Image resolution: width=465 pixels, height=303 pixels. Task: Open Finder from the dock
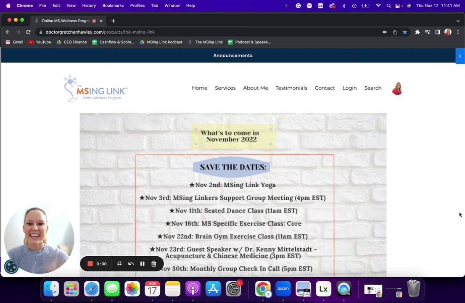coord(51,289)
